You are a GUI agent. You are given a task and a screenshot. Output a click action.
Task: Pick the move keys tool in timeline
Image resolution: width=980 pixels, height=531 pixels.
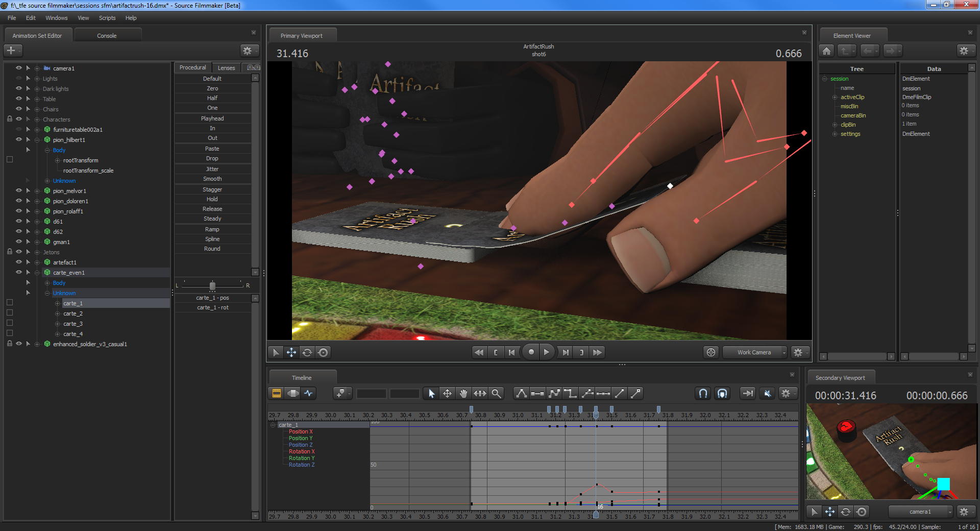tap(447, 393)
